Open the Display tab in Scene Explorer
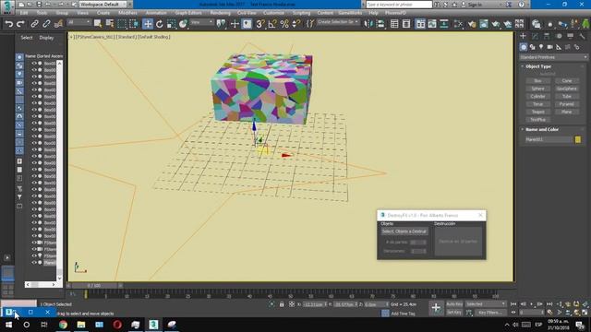591x332 pixels. 46,38
